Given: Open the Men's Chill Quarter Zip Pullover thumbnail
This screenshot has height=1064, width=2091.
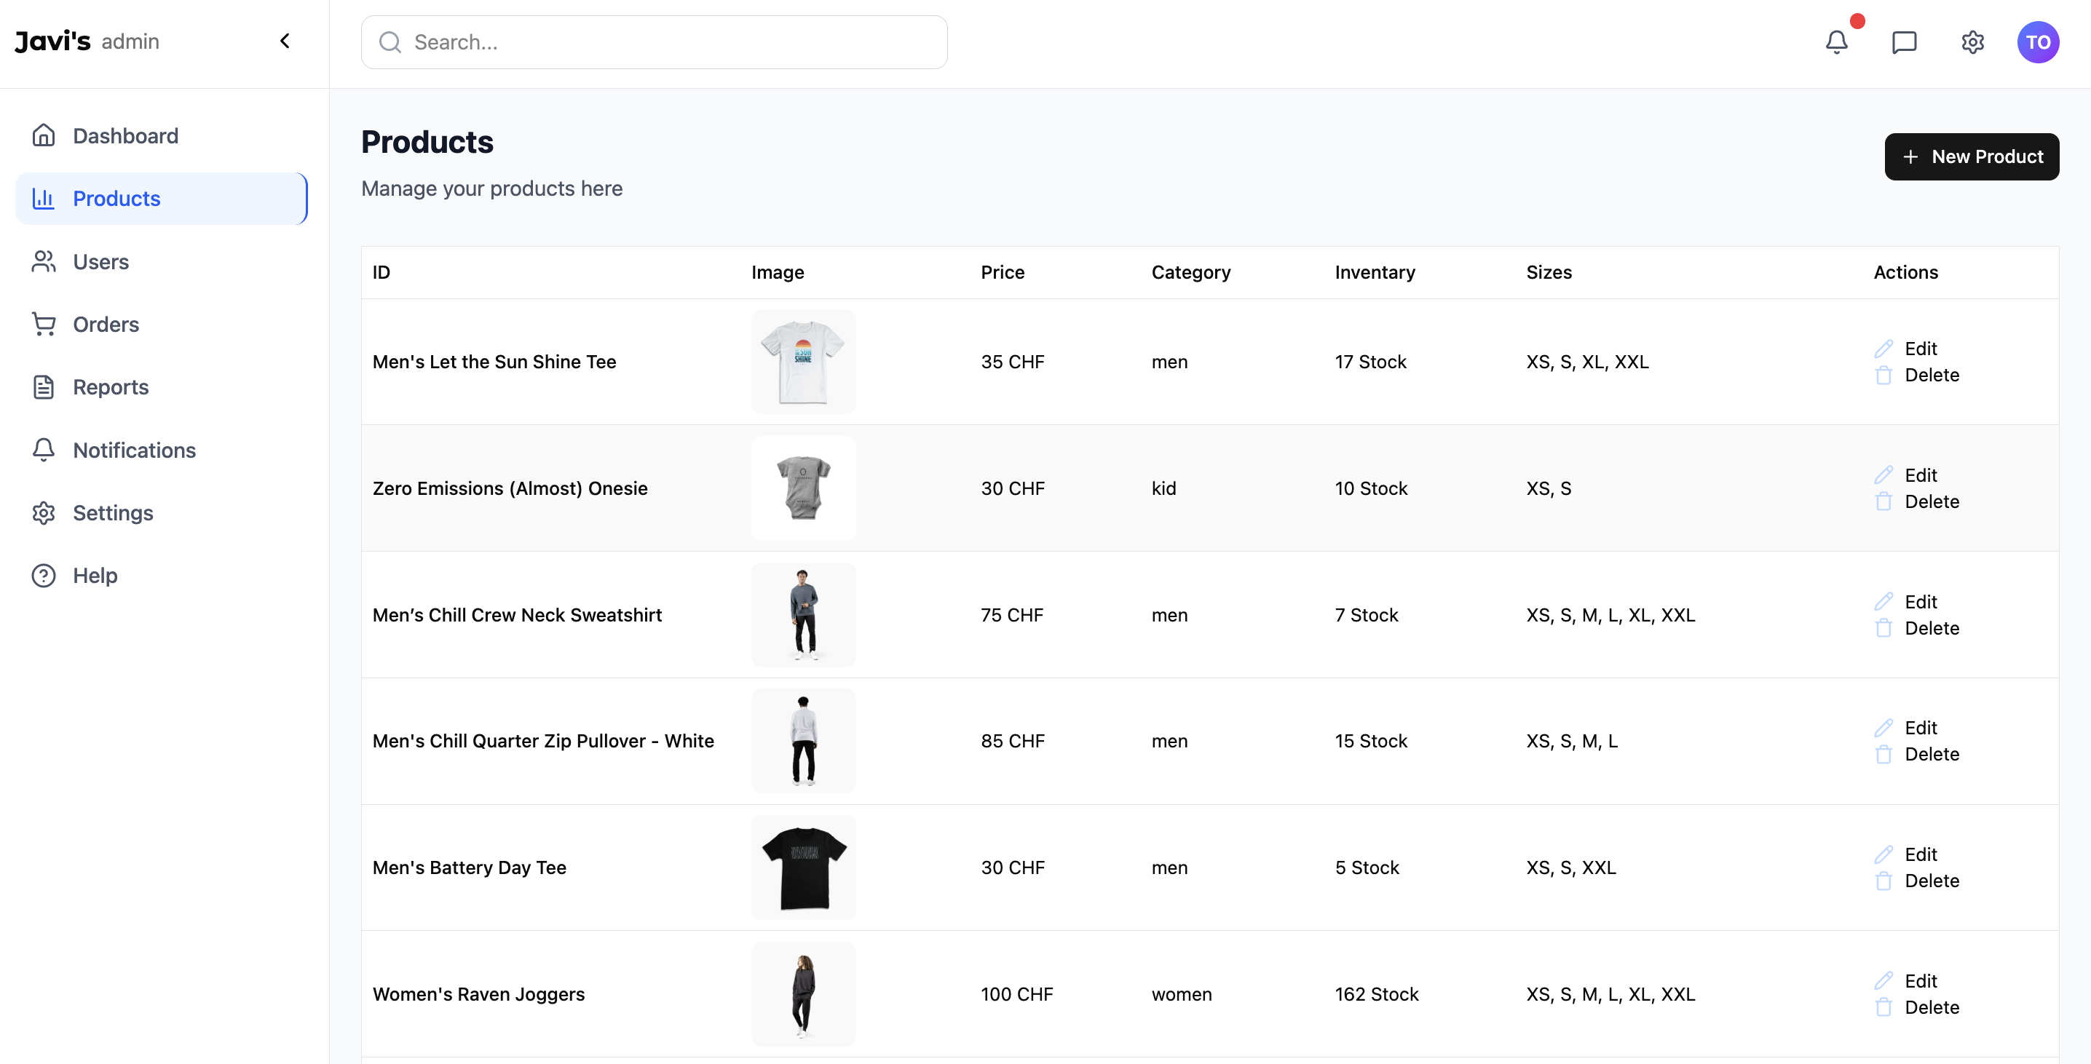Looking at the screenshot, I should 803,741.
